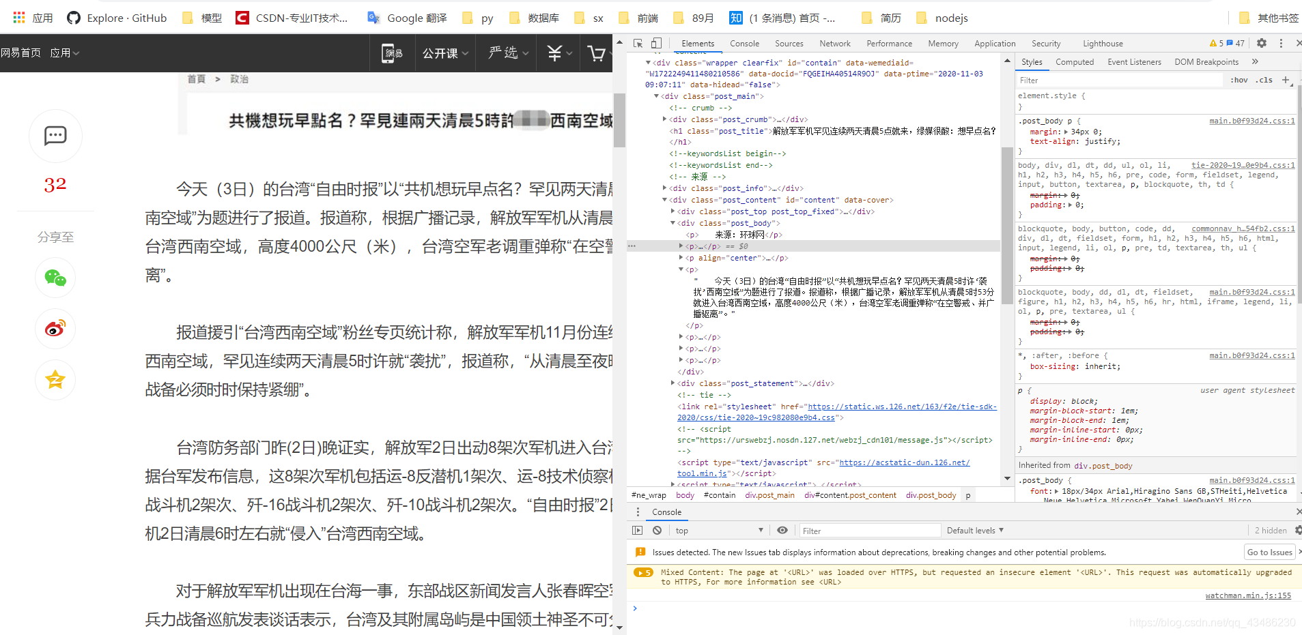Open the Event Listeners tab
Image resolution: width=1302 pixels, height=635 pixels.
1134,61
